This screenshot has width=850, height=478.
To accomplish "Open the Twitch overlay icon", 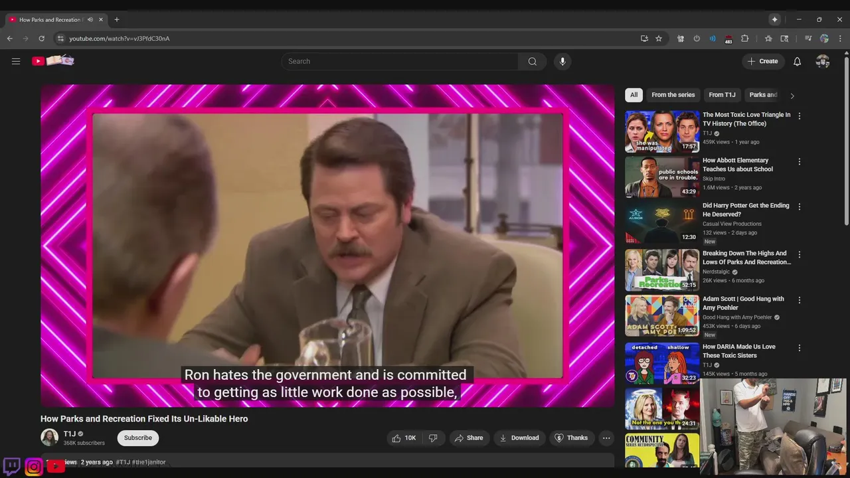I will point(11,466).
